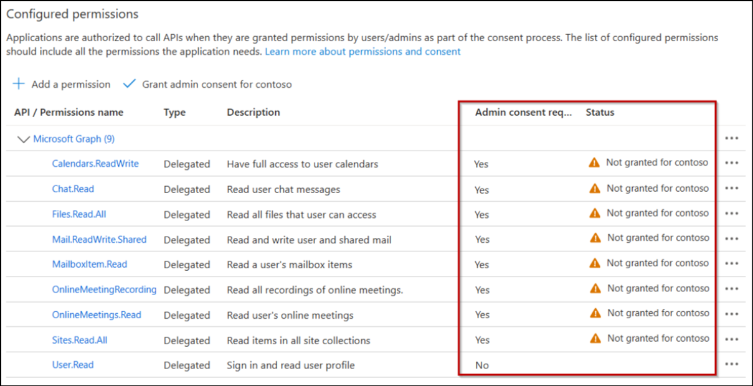Click the Type column header

point(173,112)
